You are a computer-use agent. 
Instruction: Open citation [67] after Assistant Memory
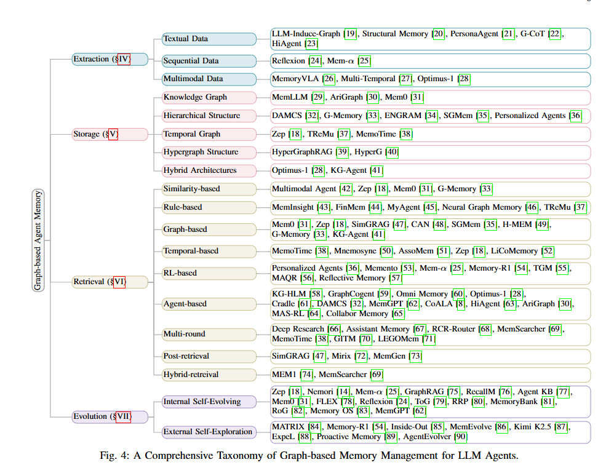[x=420, y=330]
